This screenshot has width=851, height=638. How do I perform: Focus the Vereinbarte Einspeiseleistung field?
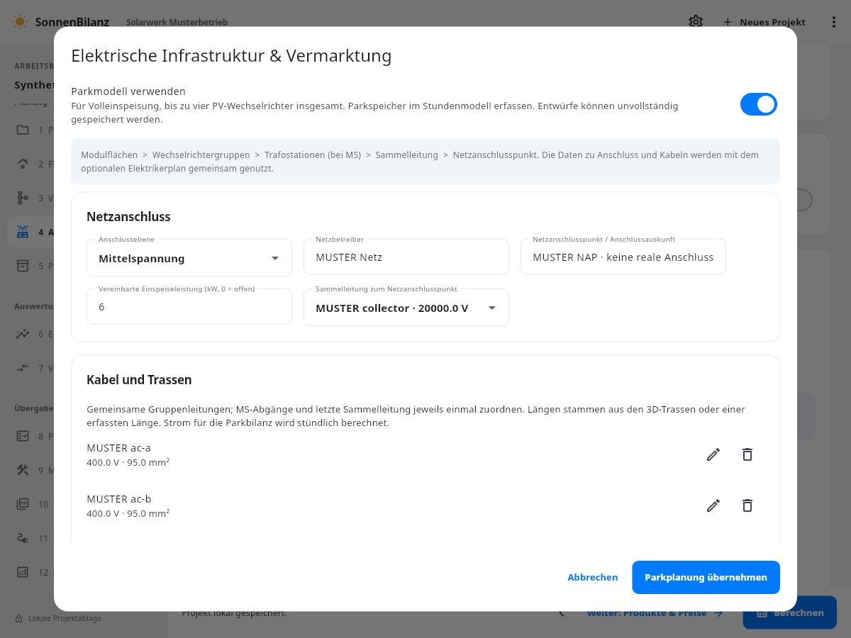pos(189,306)
